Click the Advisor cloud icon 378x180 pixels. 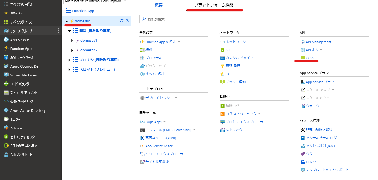[x=6, y=128]
